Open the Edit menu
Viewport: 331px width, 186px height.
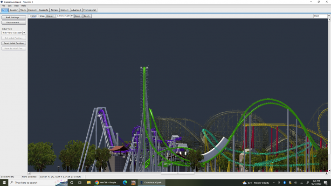click(x=10, y=6)
